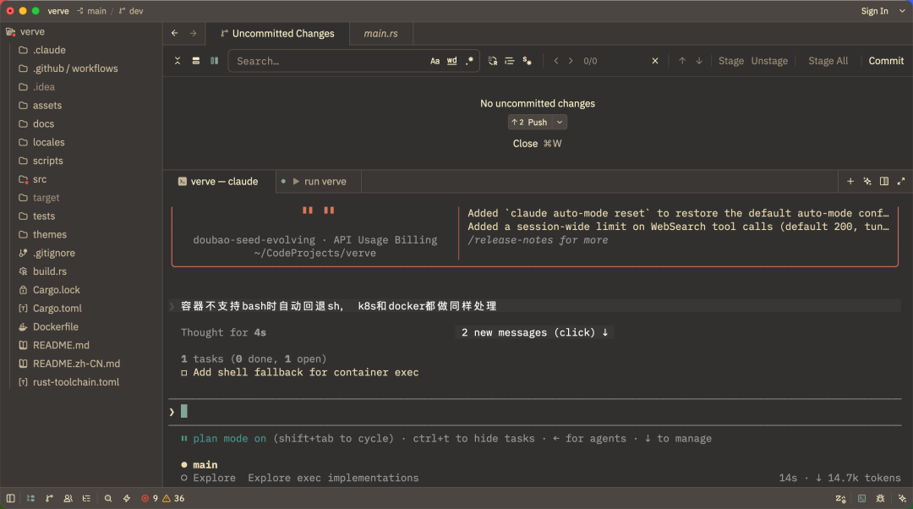Viewport: 913px width, 509px height.
Task: Jump to next hunk with down arrow
Action: [x=699, y=61]
